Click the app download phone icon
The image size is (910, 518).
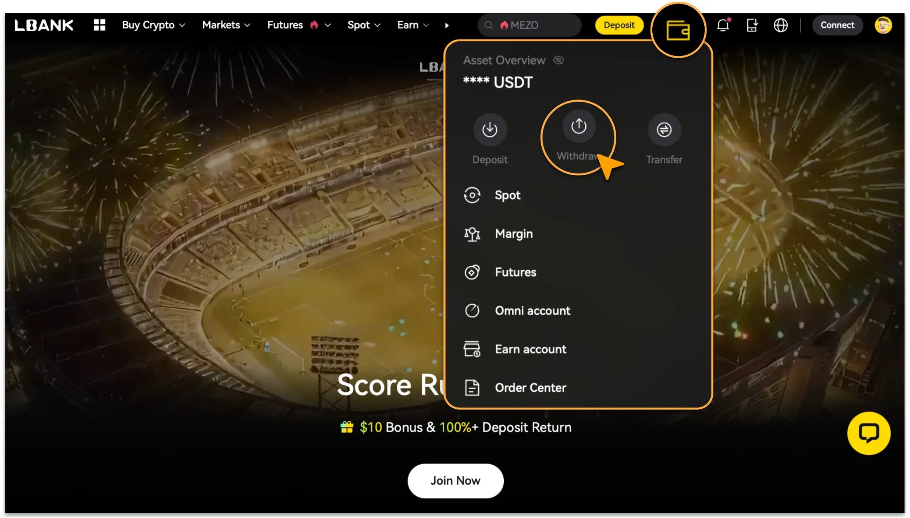752,25
